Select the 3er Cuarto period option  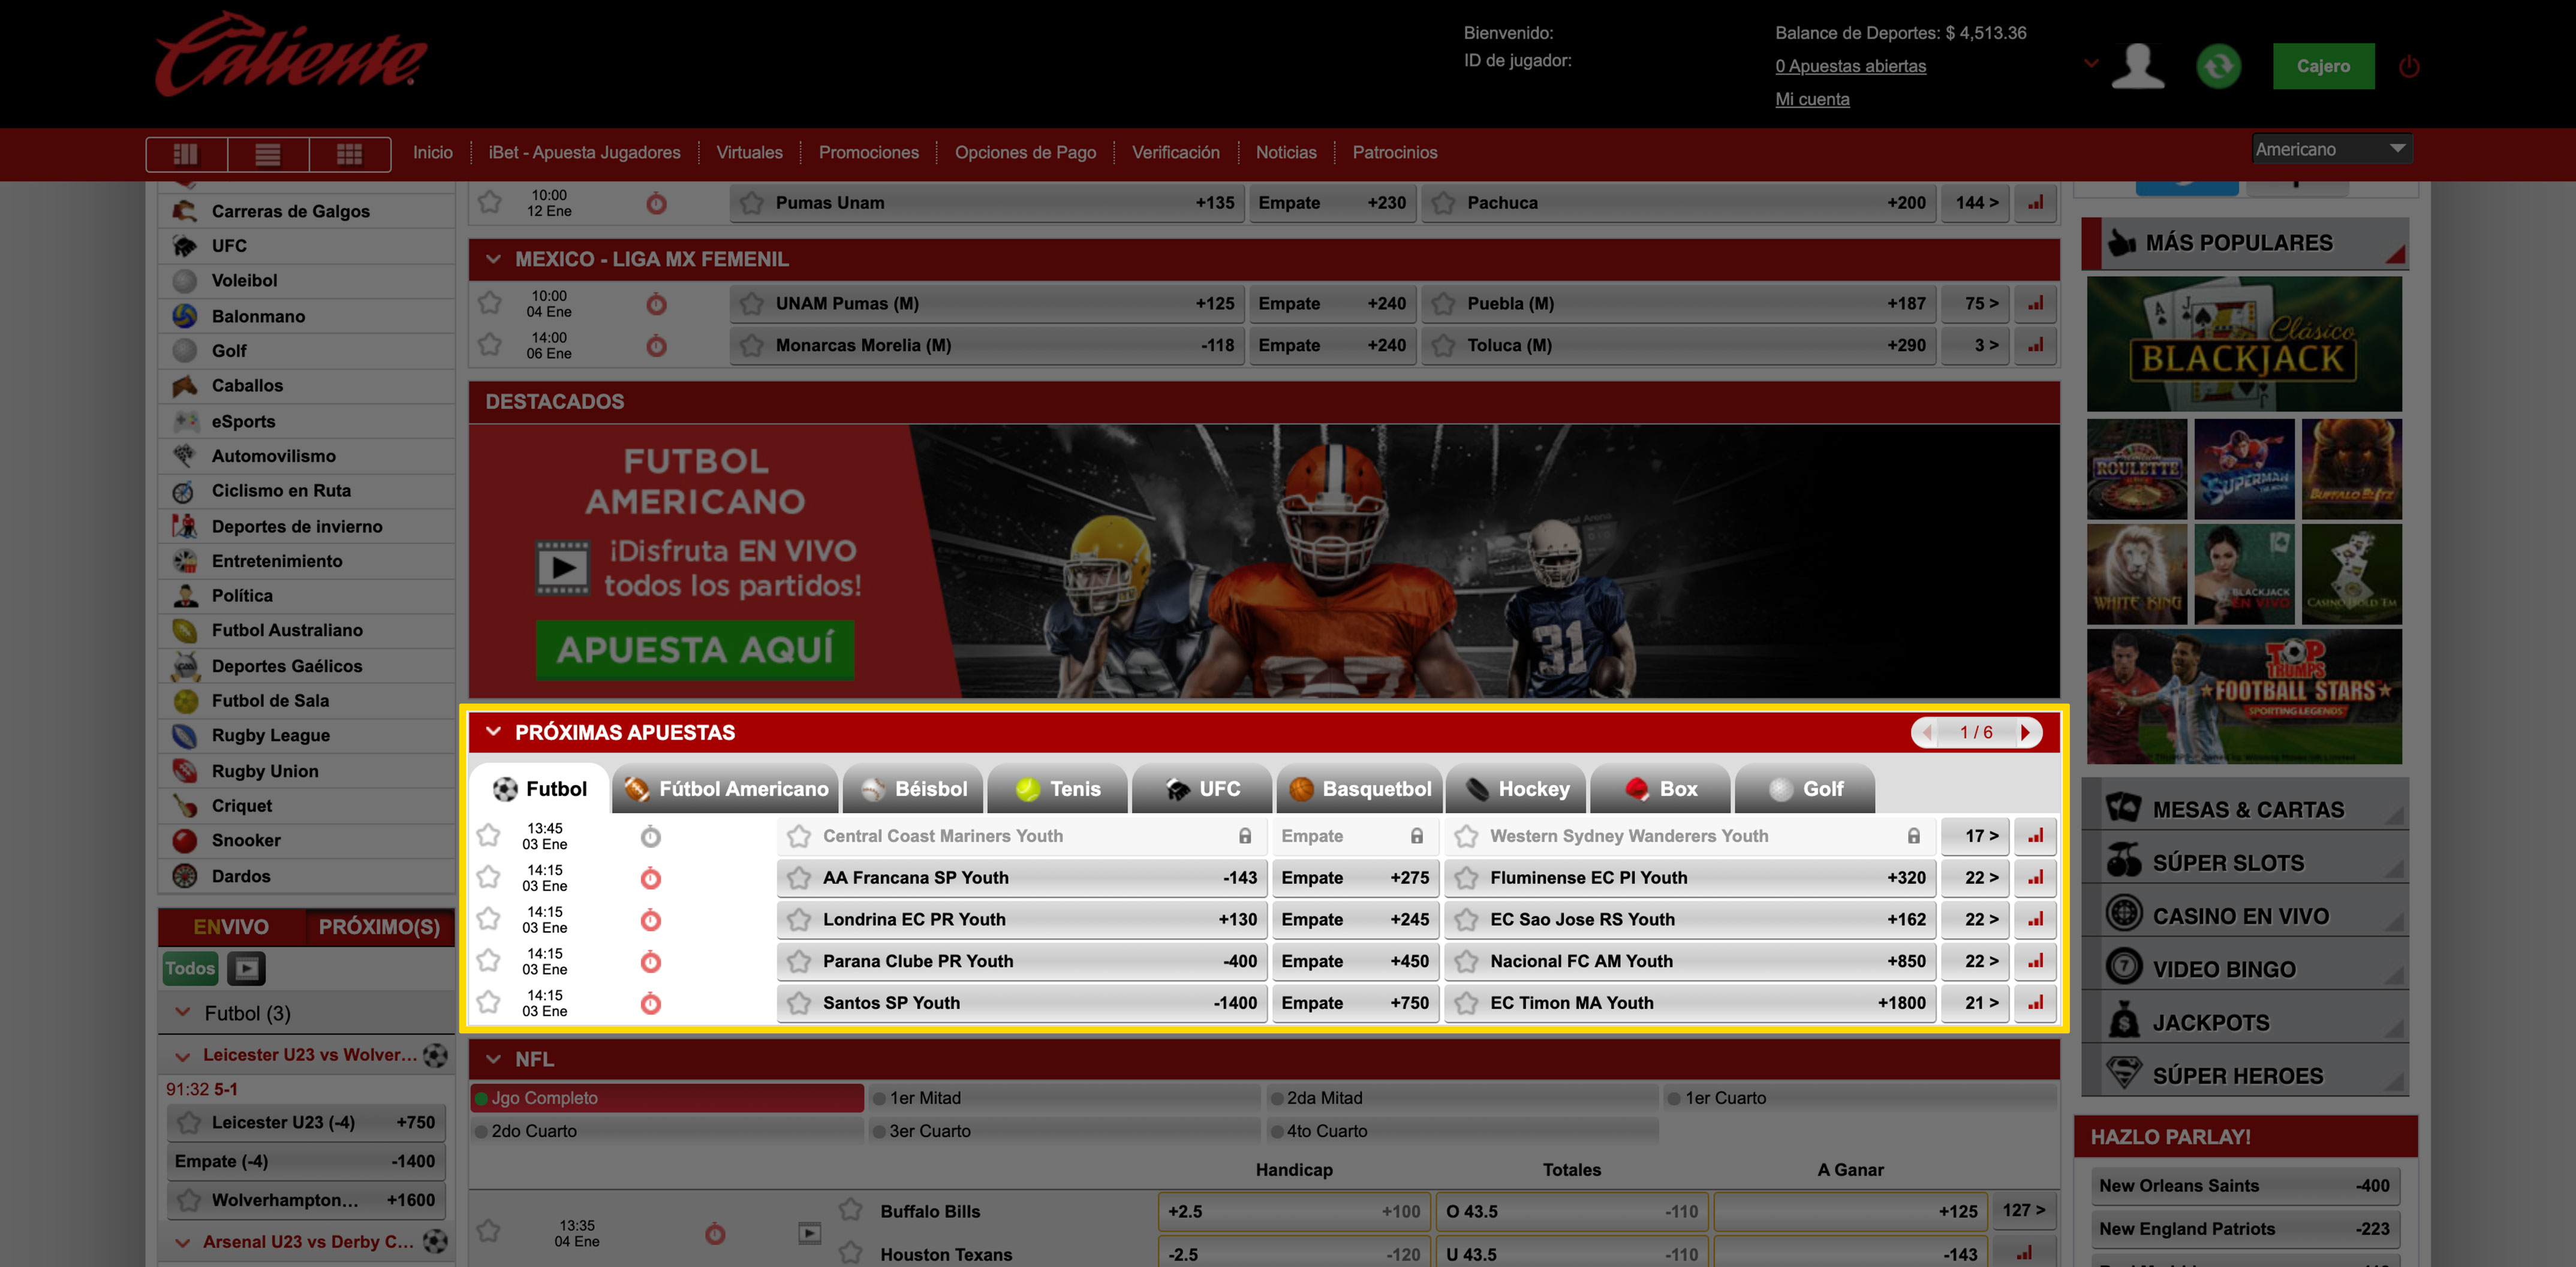click(1064, 1131)
